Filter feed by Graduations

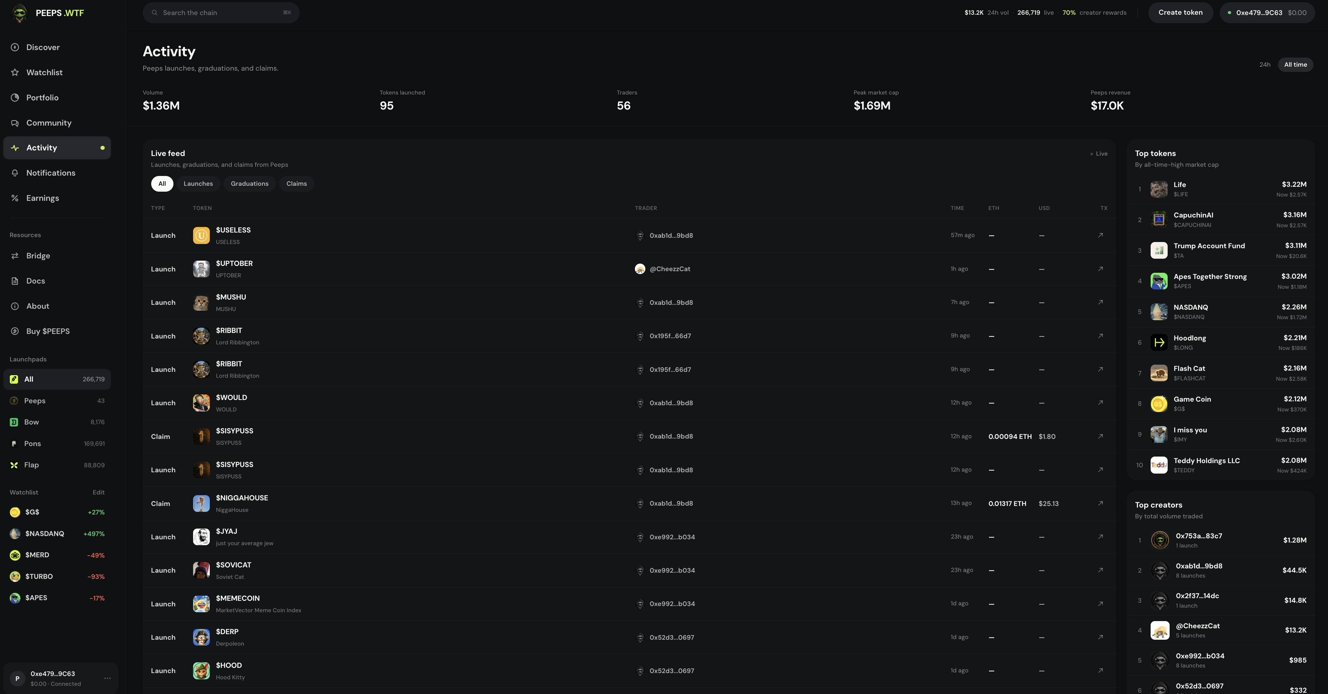tap(249, 184)
